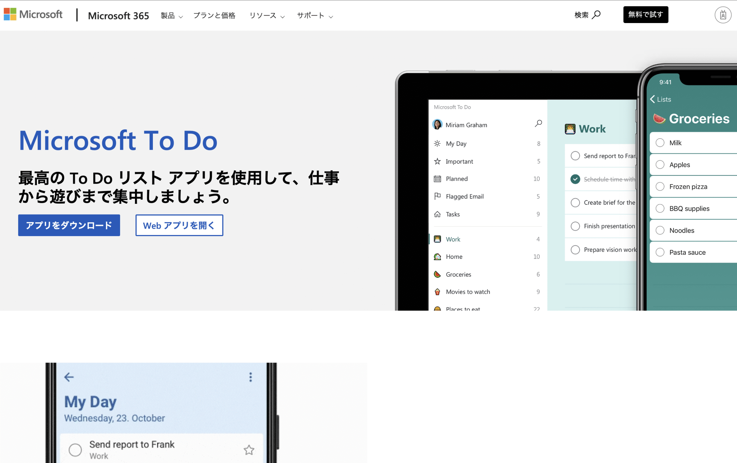Screen dimensions: 737x463
Task: Click the My Day count 8
Action: coord(539,143)
